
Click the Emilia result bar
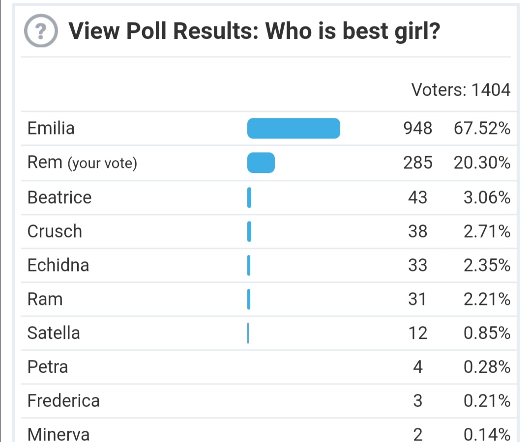point(294,129)
